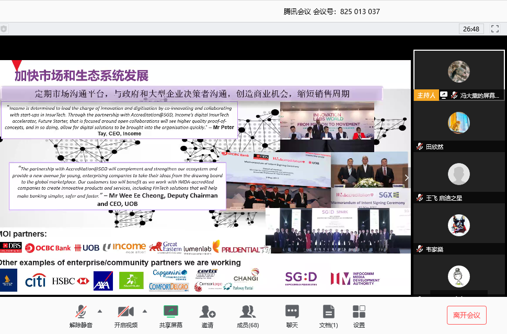
Task: Click the Great Eastern logo on slide
Action: pyautogui.click(x=165, y=247)
